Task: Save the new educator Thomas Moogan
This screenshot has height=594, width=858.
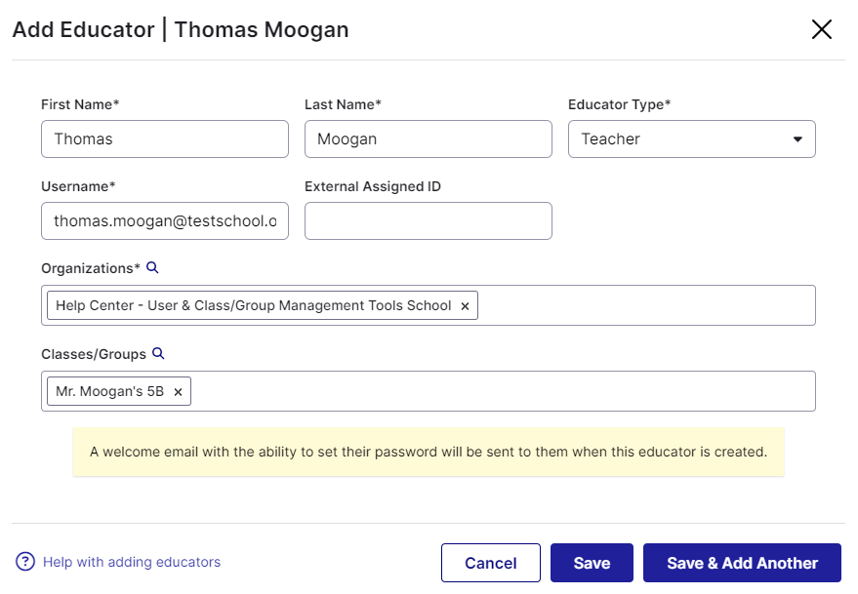Action: tap(592, 562)
